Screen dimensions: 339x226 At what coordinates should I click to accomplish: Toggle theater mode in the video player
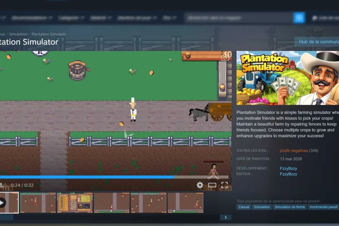coord(212,185)
